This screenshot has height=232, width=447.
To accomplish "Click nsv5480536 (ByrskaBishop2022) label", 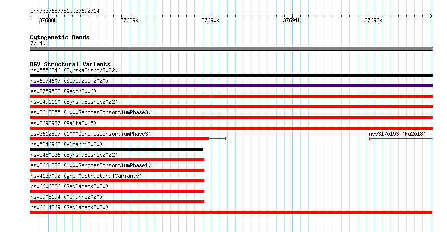I will [x=74, y=155].
